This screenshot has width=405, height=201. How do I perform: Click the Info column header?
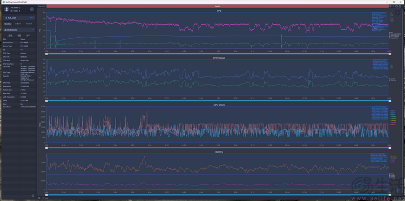click(x=4, y=39)
